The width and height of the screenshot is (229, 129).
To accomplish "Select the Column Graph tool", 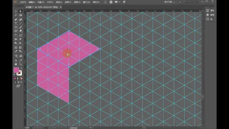I will click(x=20, y=56).
